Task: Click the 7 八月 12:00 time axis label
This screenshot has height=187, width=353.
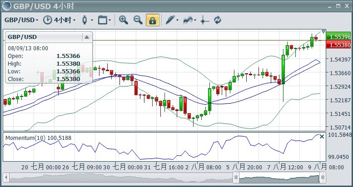Action: pyautogui.click(x=285, y=167)
